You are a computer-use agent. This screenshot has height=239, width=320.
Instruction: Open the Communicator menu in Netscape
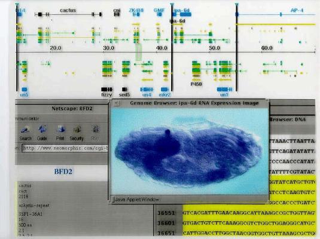[27, 118]
